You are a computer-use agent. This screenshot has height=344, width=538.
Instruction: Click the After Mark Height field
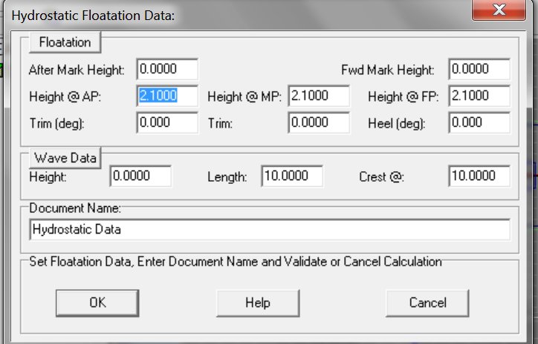pos(167,70)
